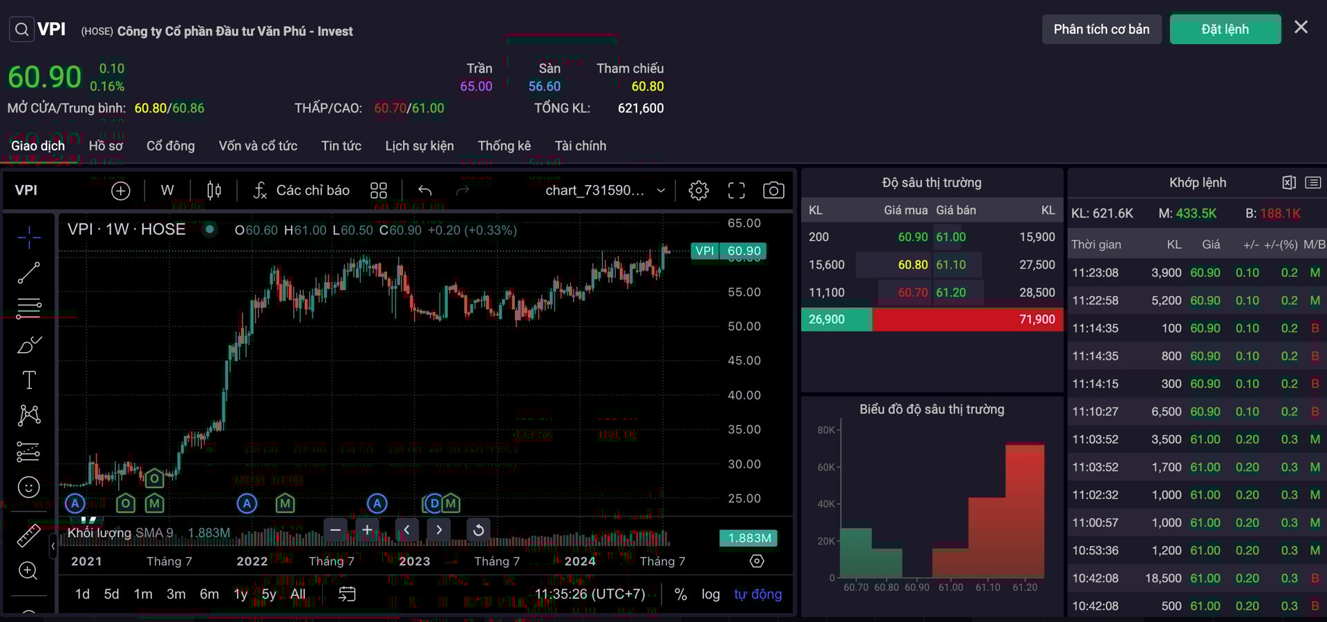Click the chart snapshot camera icon
Image resolution: width=1327 pixels, height=622 pixels.
tap(773, 191)
